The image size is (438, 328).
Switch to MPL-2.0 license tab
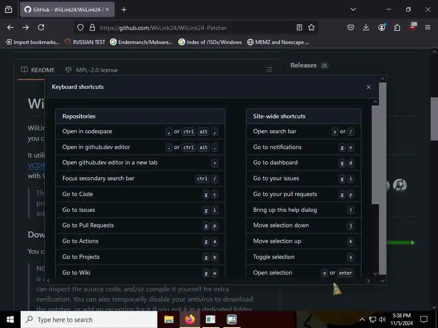coord(92,70)
